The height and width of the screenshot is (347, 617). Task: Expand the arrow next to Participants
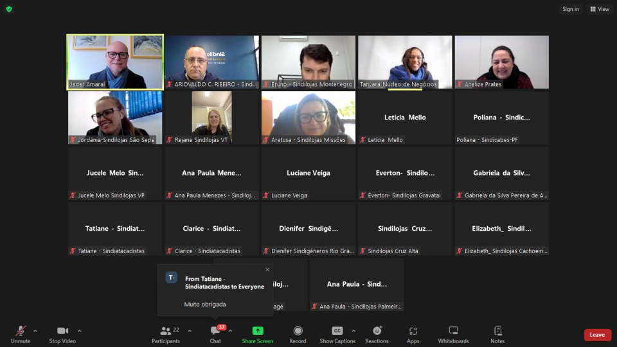[190, 331]
